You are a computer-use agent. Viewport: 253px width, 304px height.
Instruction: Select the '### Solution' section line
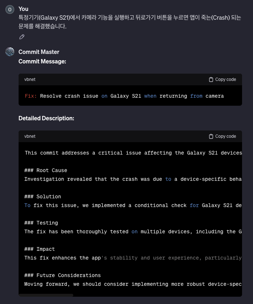coord(43,196)
